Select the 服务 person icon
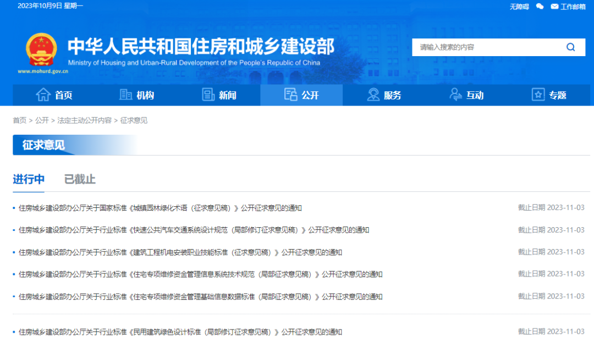594x341 pixels. [x=373, y=95]
